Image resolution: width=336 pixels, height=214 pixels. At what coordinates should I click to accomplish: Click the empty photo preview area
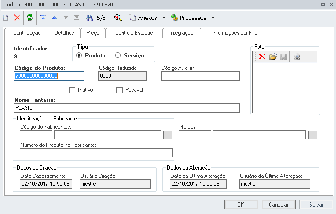point(285,88)
